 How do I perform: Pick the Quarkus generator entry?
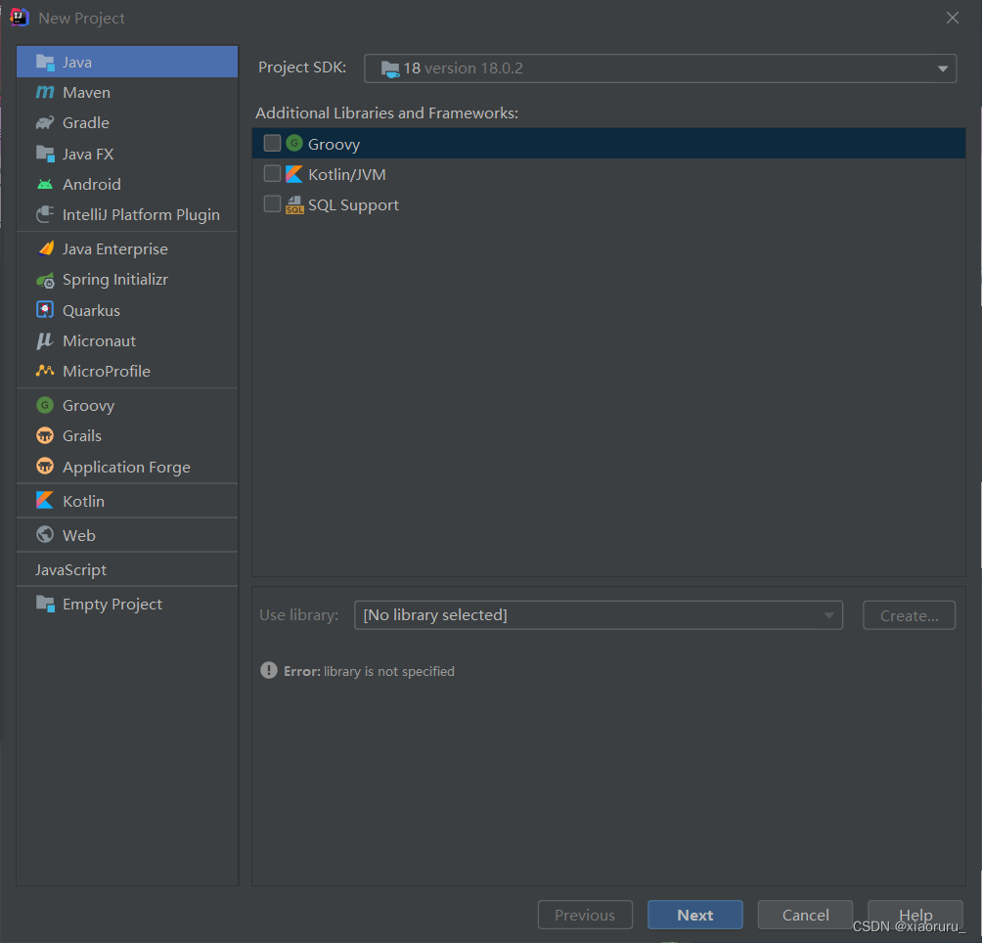(127, 310)
